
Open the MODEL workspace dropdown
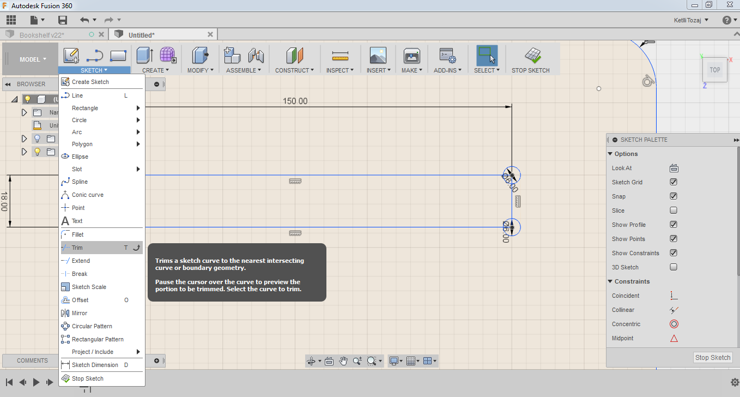(x=33, y=59)
